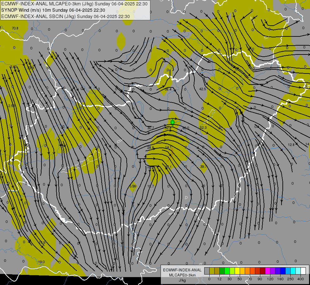Click the SBCIN title line
This screenshot has width=310, height=285.
[66, 16]
